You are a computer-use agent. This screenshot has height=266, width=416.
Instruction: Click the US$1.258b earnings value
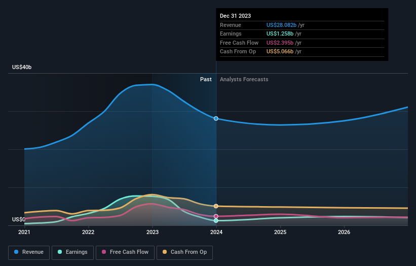280,34
